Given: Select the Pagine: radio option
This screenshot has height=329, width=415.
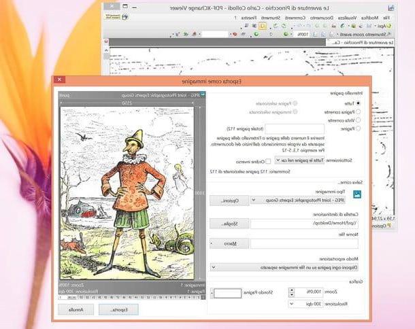Looking at the screenshot, I should tap(358, 128).
